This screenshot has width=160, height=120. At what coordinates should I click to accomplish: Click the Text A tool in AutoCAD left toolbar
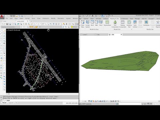pyautogui.click(x=1, y=76)
